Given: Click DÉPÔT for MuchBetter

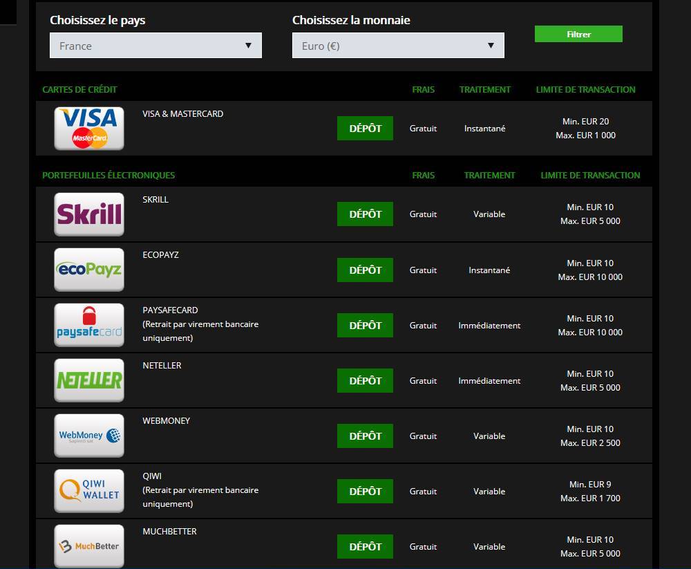Looking at the screenshot, I should pyautogui.click(x=366, y=546).
